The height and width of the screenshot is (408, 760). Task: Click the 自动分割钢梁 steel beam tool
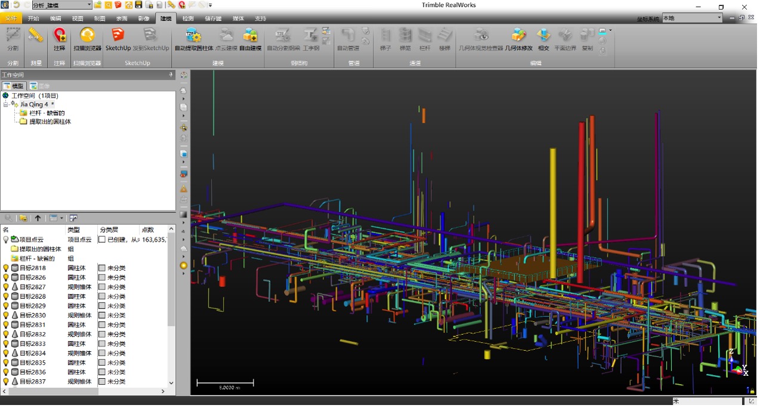click(x=283, y=39)
